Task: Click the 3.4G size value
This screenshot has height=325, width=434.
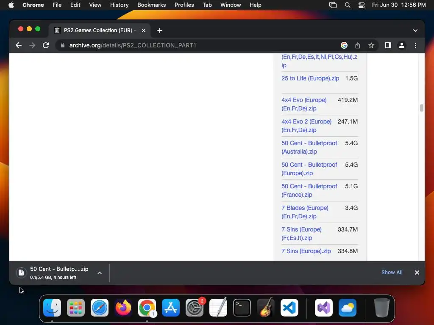Action: pyautogui.click(x=351, y=208)
